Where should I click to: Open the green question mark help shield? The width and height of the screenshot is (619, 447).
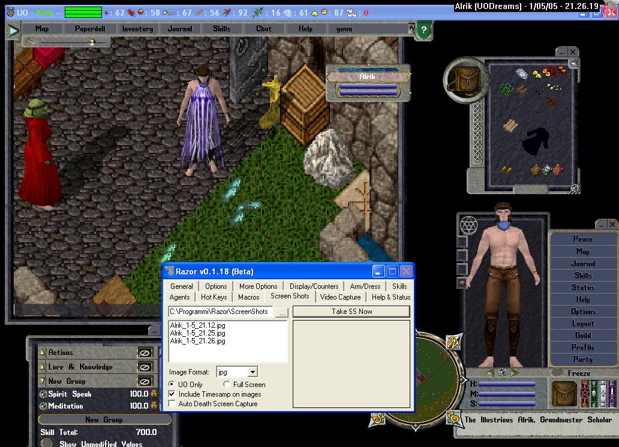click(x=423, y=30)
